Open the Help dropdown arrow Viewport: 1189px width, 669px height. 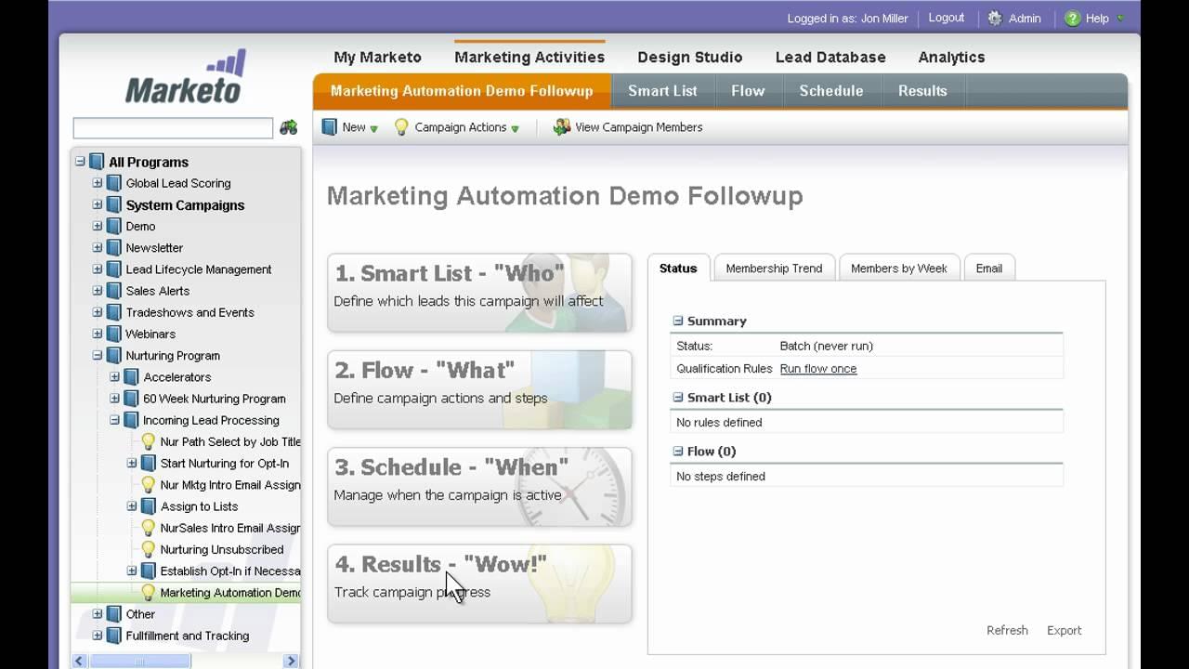[x=1120, y=19]
